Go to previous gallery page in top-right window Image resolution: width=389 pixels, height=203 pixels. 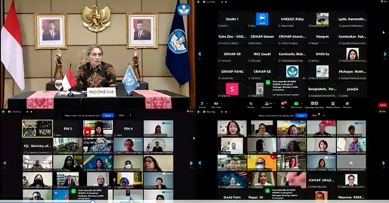199,54
